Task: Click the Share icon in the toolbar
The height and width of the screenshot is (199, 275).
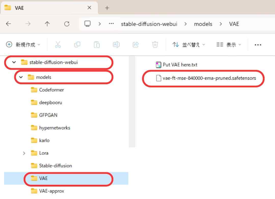Action: point(135,45)
